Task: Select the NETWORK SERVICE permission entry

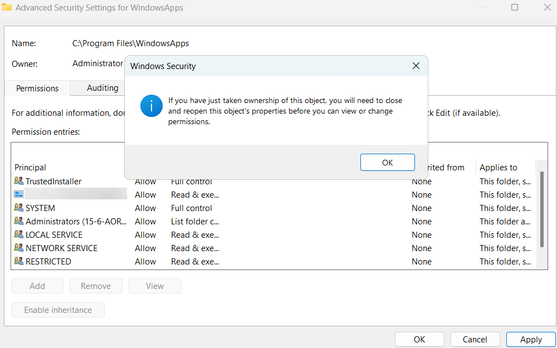Action: (x=273, y=248)
